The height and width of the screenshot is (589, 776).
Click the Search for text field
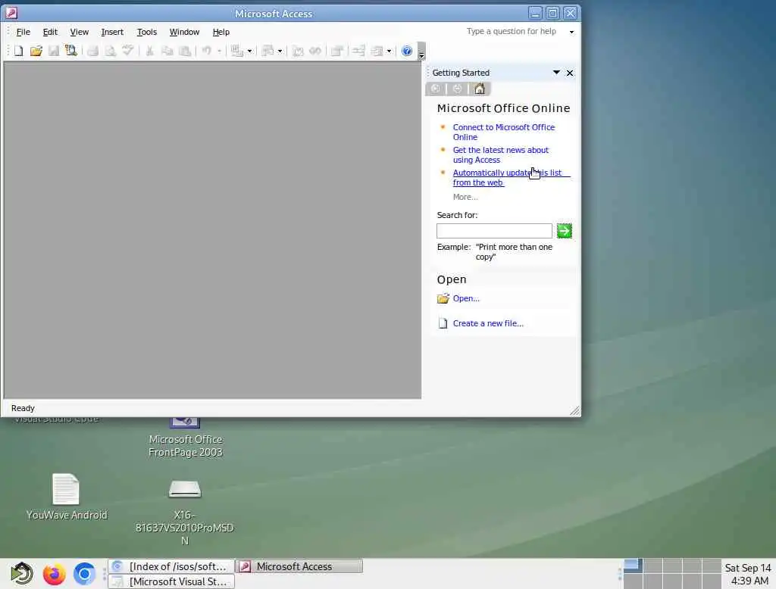tap(494, 231)
